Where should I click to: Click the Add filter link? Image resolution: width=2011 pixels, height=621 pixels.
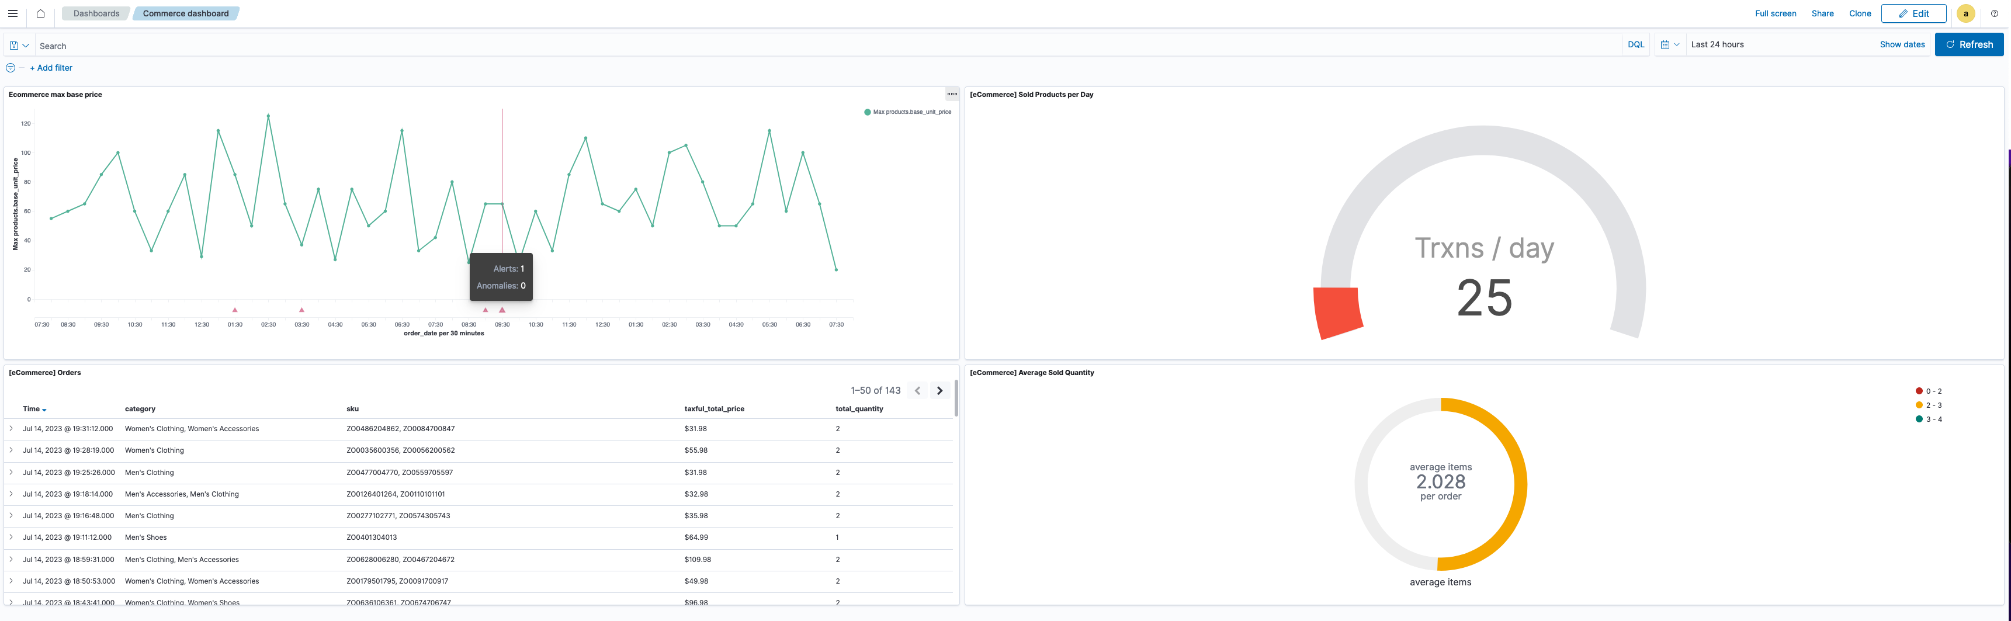[x=51, y=68]
